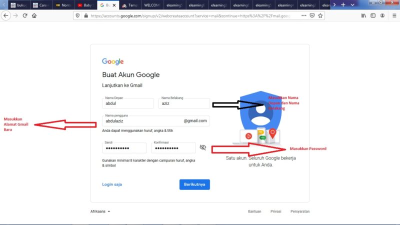The width and height of the screenshot is (400, 225).
Task: Click the 'Buat Akun Google' heading
Action: pos(131,74)
